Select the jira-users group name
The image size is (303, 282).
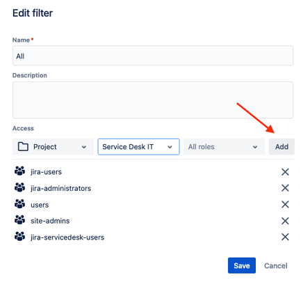(46, 172)
